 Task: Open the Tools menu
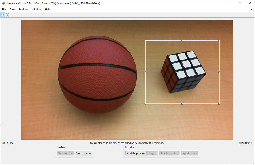pos(12,10)
